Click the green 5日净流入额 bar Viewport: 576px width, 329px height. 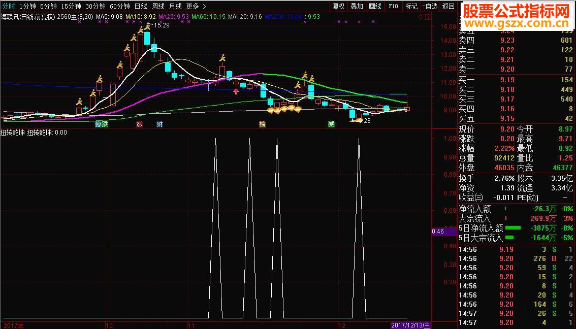(513, 228)
